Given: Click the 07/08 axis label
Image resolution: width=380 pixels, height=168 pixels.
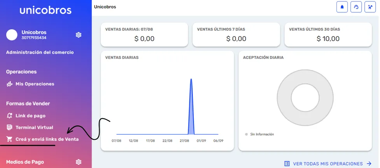Looking at the screenshot, I should point(116,141).
